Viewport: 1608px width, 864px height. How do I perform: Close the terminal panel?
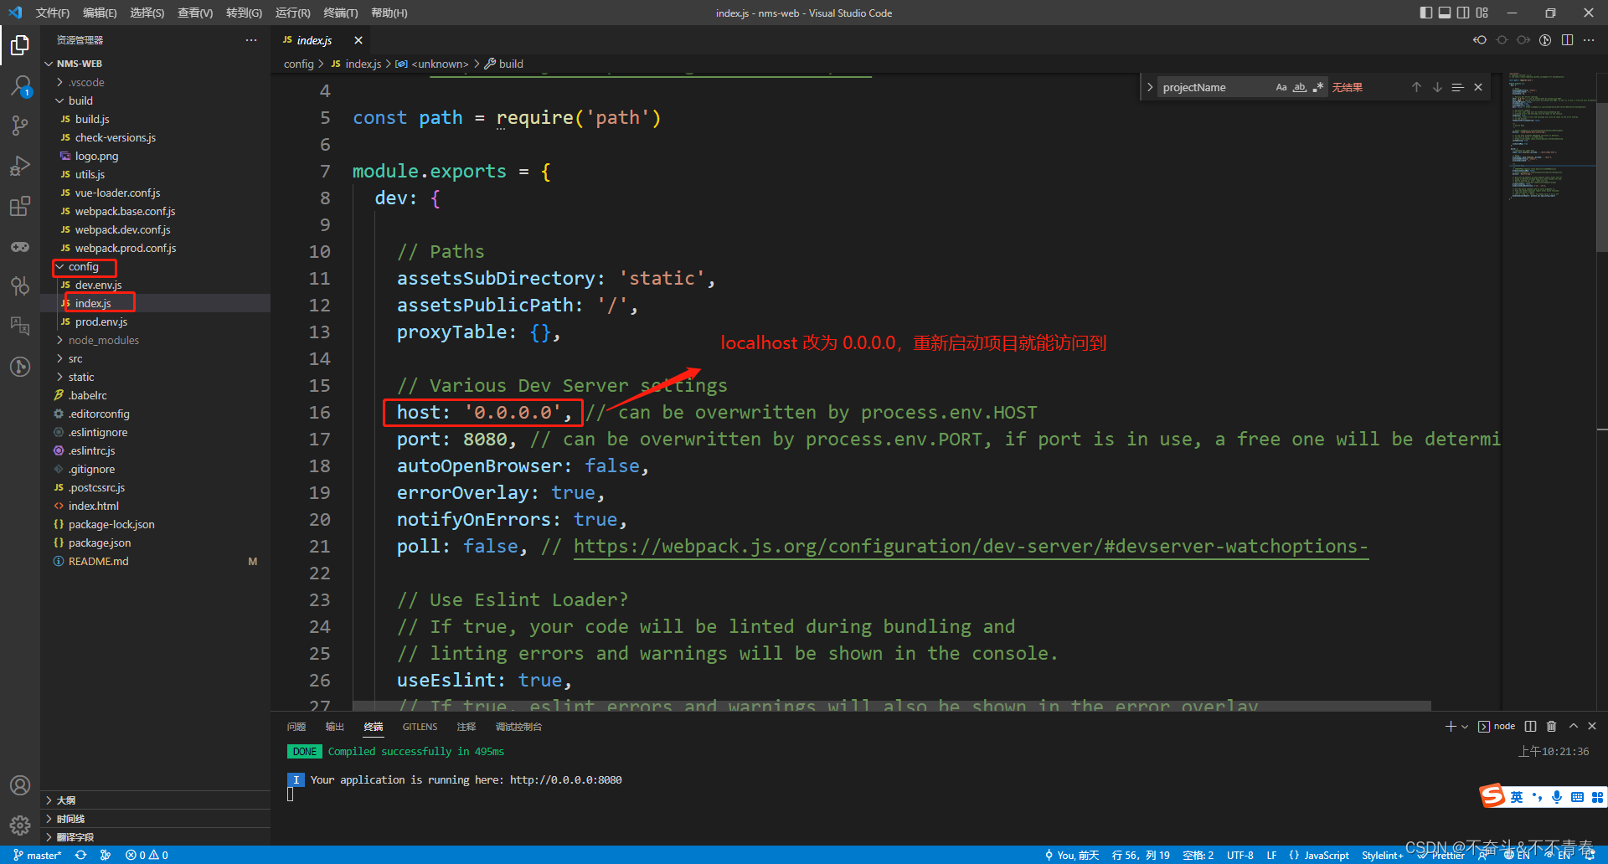point(1592,726)
